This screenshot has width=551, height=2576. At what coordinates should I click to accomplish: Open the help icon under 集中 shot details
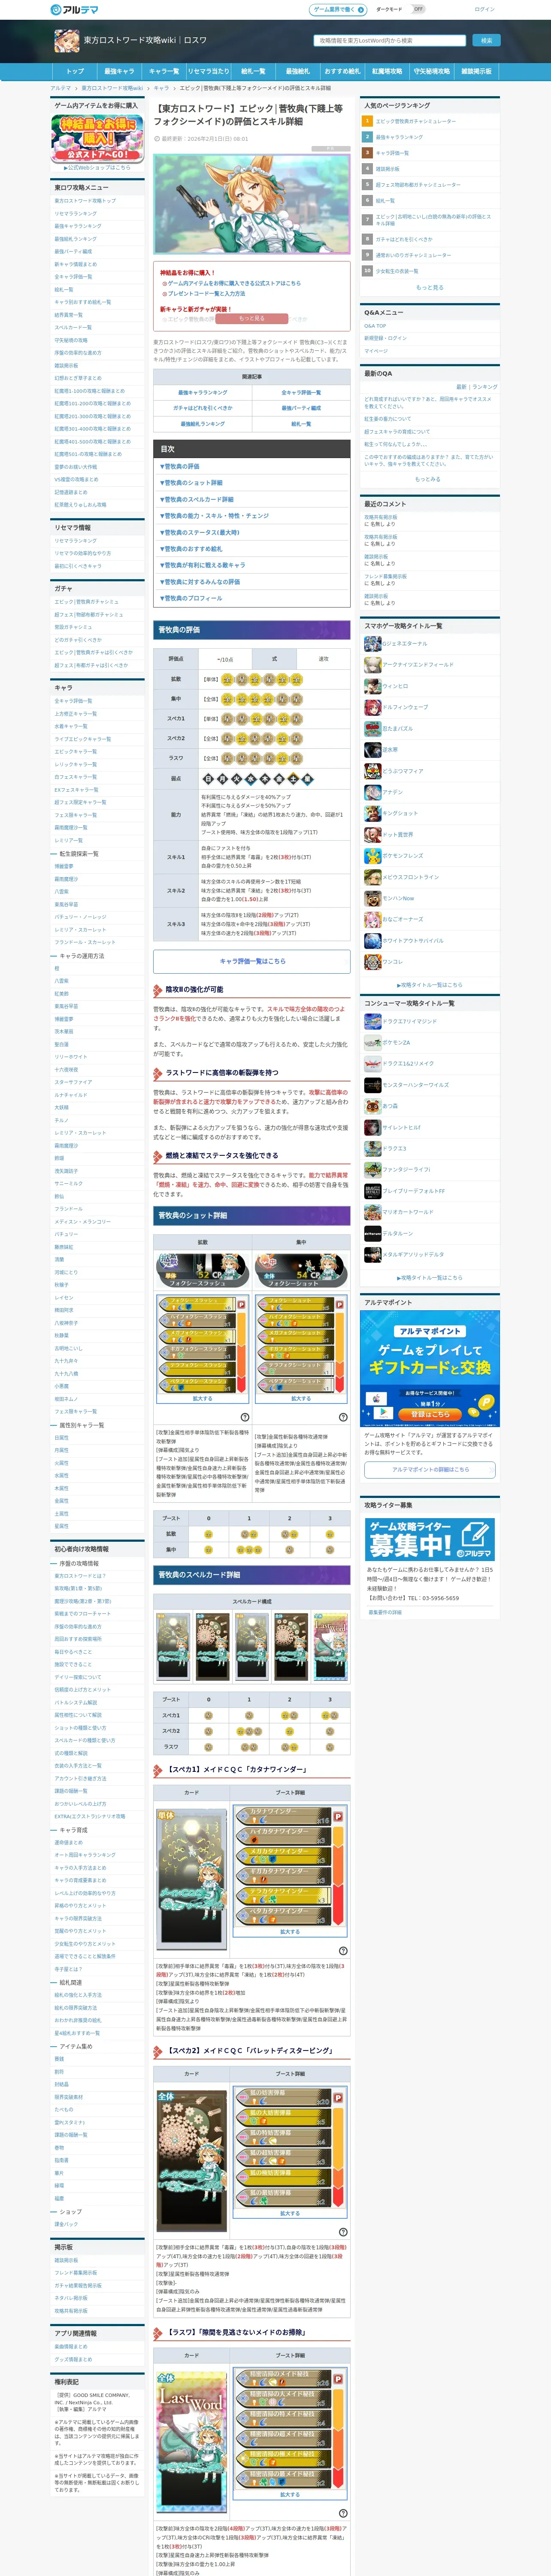(x=343, y=1417)
